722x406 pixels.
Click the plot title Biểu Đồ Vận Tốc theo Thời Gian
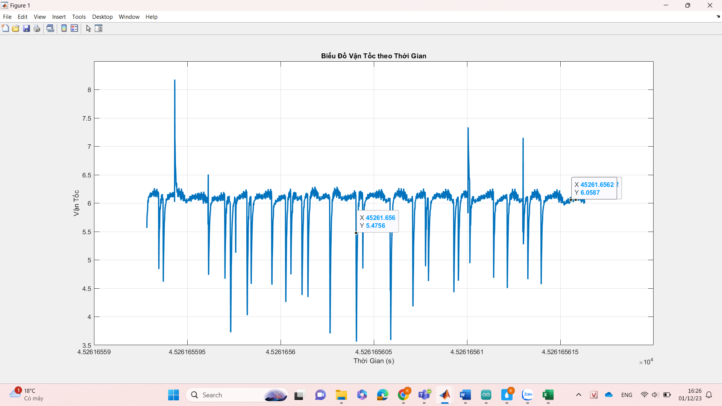373,56
